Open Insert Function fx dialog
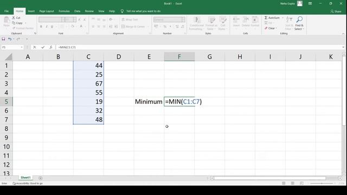The height and width of the screenshot is (195, 347). tap(50, 47)
